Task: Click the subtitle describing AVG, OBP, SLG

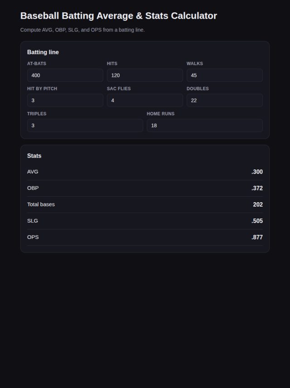Action: [82, 30]
